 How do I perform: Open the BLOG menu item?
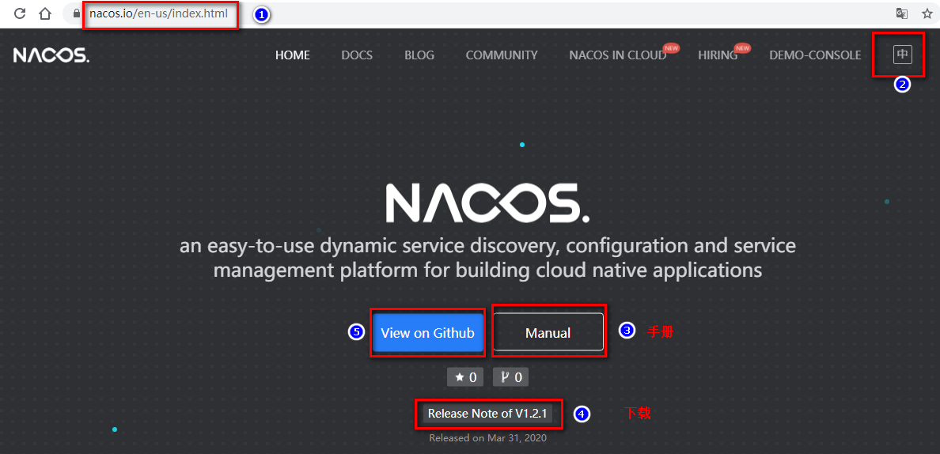point(419,55)
